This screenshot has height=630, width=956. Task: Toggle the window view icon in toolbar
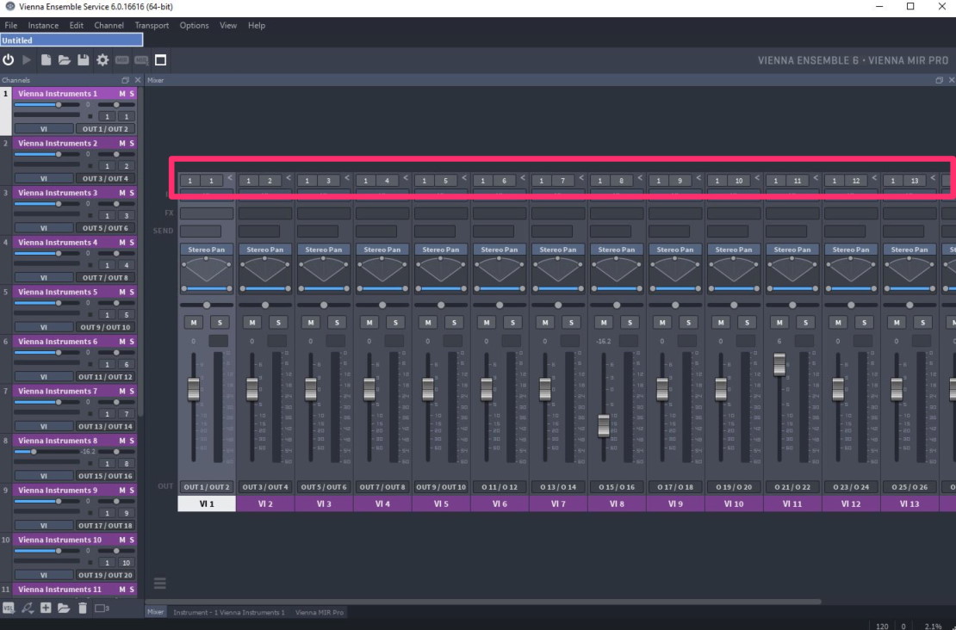coord(160,59)
